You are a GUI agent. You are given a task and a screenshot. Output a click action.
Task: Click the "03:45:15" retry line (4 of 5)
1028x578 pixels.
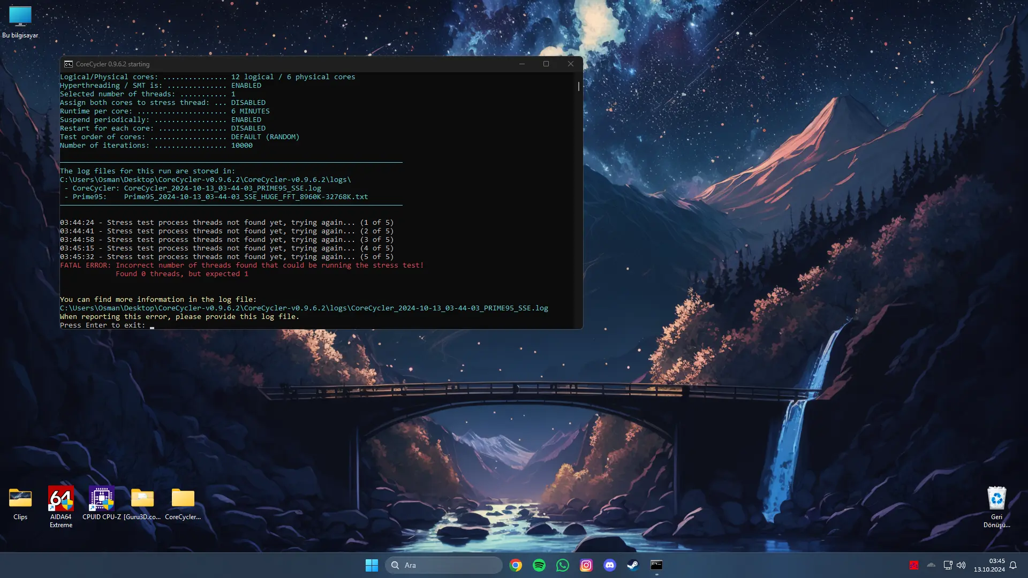(227, 248)
